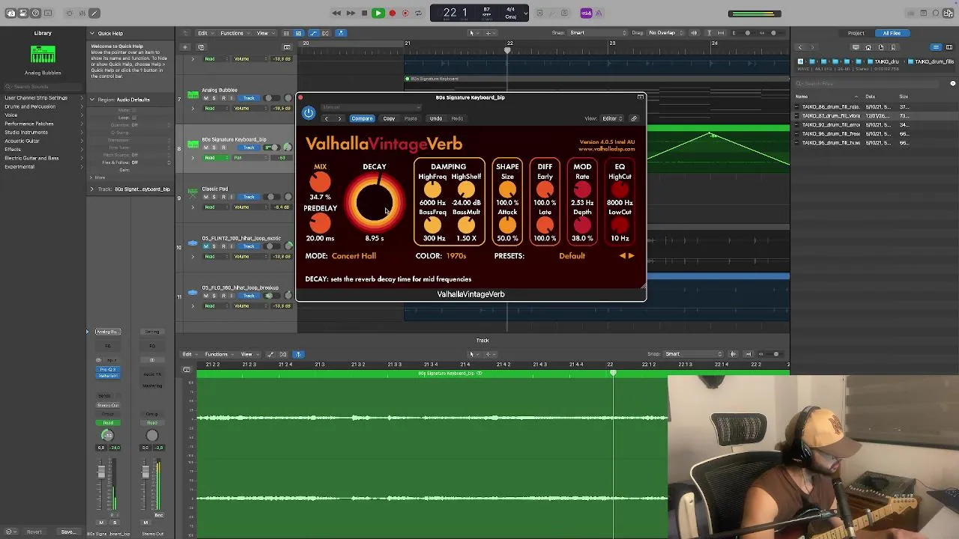Click Undo in the plugin header
959x539 pixels.
(x=435, y=118)
